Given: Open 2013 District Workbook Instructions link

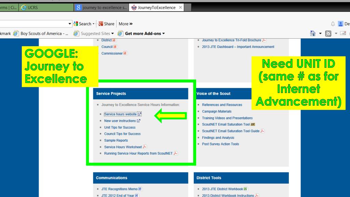Looking at the screenshot, I should pos(230,195).
